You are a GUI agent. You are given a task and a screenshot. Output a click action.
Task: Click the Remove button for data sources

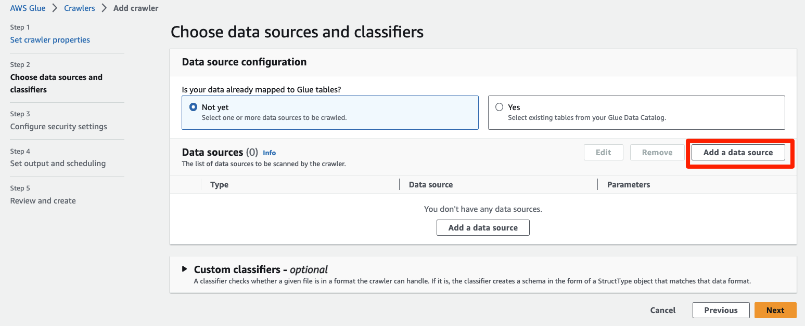pos(657,153)
